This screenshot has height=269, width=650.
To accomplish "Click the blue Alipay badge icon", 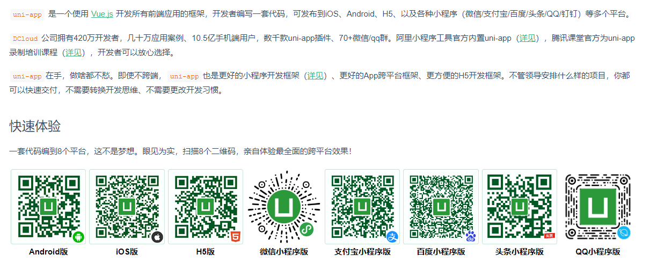I will point(392,237).
